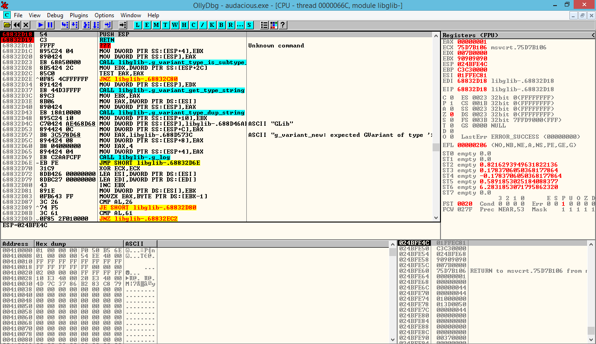Restore the MDI child CPU window

click(x=582, y=15)
